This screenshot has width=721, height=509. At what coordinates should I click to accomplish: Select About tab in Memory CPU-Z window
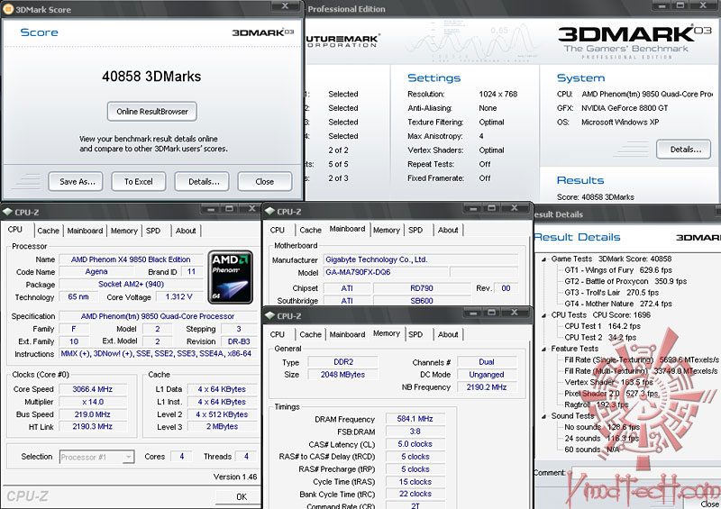[x=448, y=334]
